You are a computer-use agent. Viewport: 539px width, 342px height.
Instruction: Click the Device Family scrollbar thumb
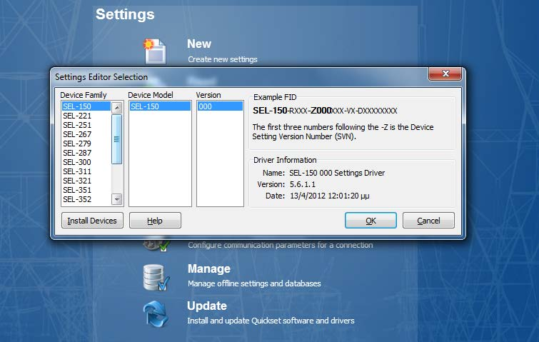point(117,139)
